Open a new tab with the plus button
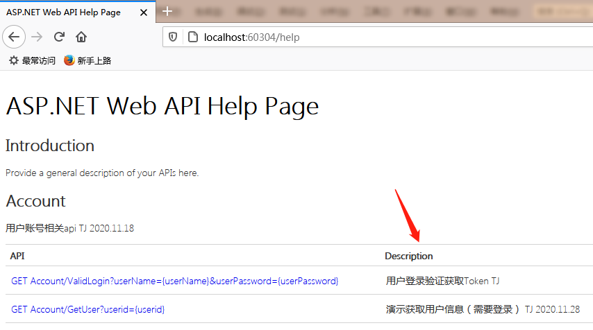 (167, 11)
